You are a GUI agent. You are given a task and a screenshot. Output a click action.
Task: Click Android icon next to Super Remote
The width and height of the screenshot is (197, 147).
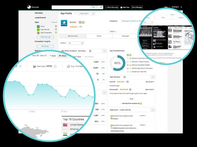point(56,29)
